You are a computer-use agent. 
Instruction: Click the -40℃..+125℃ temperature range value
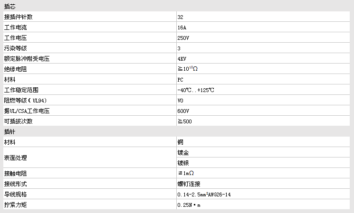click(x=195, y=90)
